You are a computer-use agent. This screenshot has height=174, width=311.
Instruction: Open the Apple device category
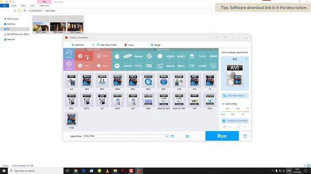117,56
